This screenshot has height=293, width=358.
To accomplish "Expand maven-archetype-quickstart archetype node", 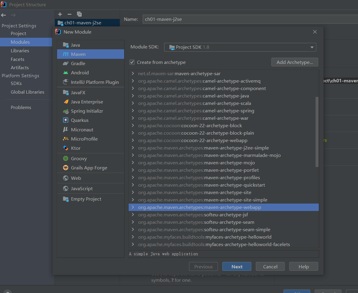I will point(133,185).
